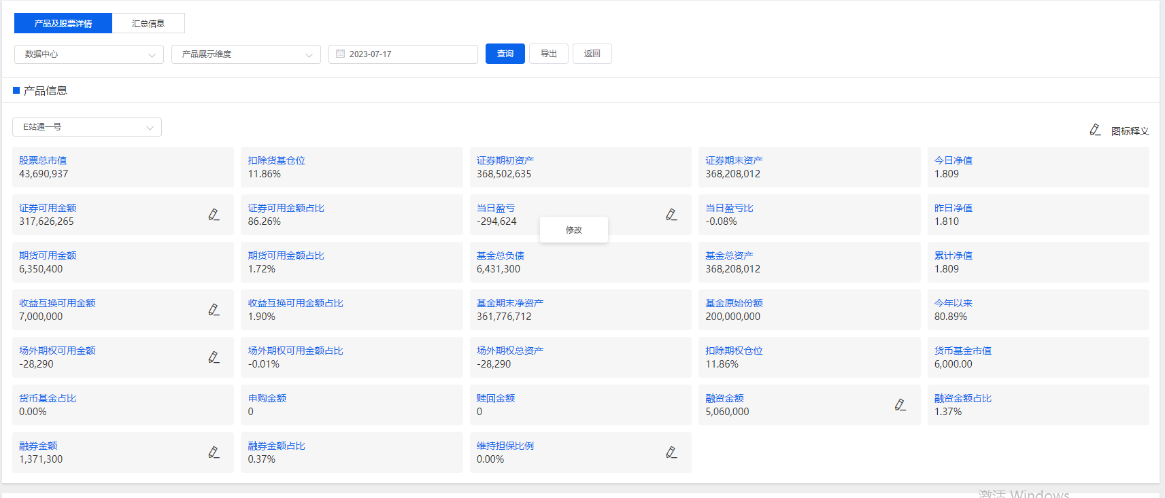This screenshot has width=1165, height=498.
Task: Click the 累计净值 label
Action: coord(953,255)
